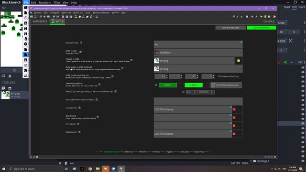Expand the frontleg3 folder arrow
This screenshot has width=306, height=172.
click(x=251, y=161)
